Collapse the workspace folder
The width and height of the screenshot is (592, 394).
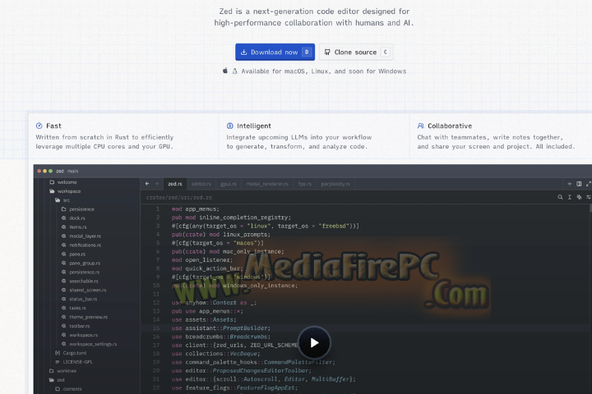[65, 191]
